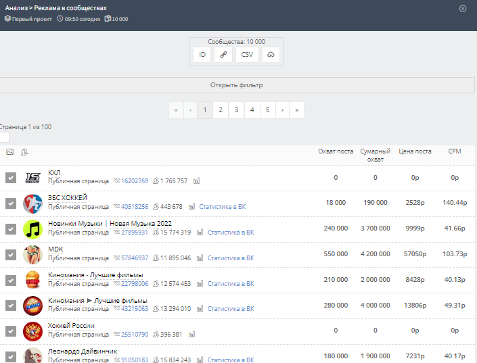The height and width of the screenshot is (363, 477).
Task: Open MDK community avatar
Action: click(x=33, y=255)
